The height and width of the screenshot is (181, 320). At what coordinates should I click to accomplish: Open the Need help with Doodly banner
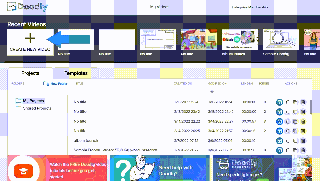point(160,168)
